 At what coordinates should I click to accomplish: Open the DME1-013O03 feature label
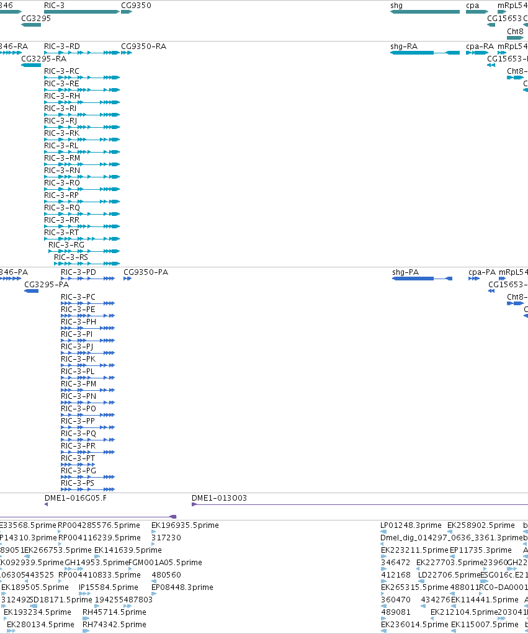219,498
